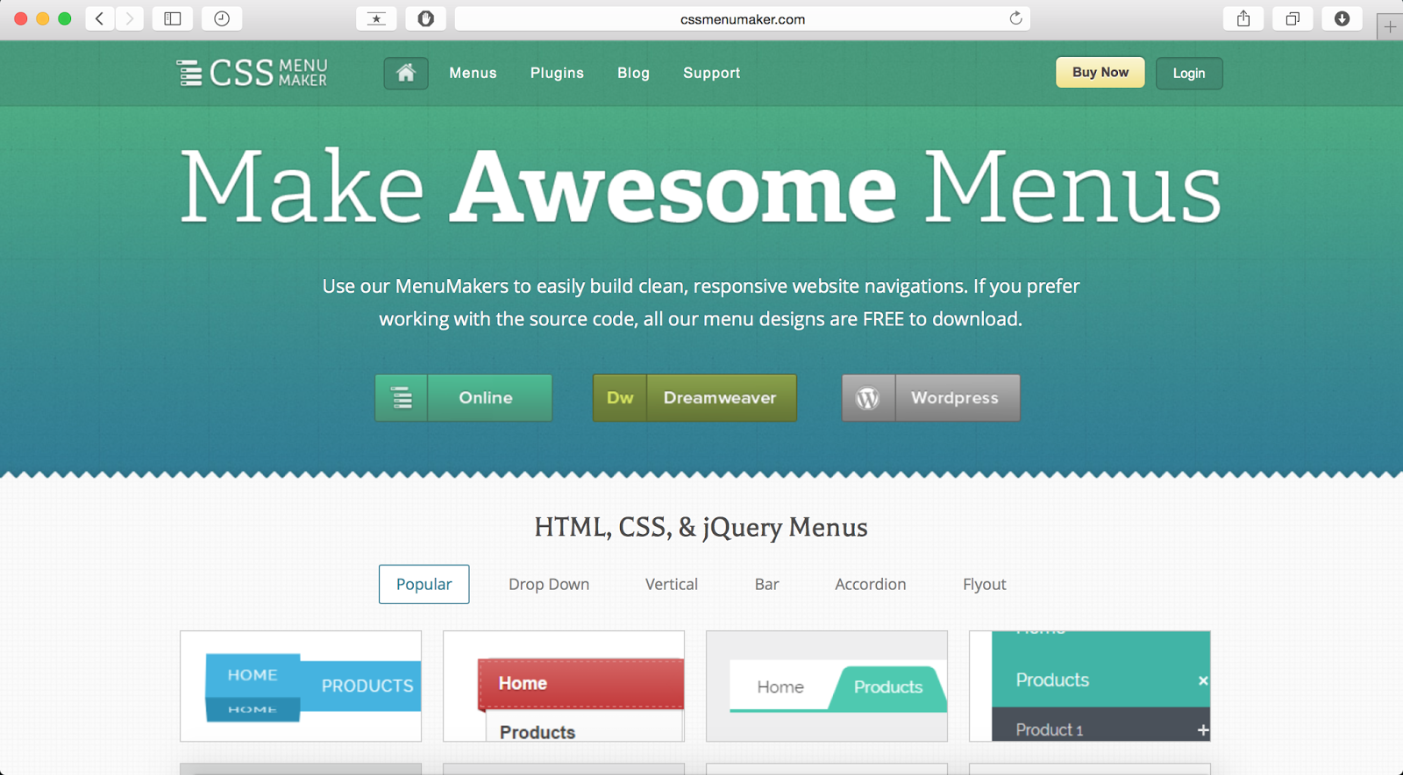Switch to the Drop Down tab
The width and height of the screenshot is (1403, 775).
point(549,585)
